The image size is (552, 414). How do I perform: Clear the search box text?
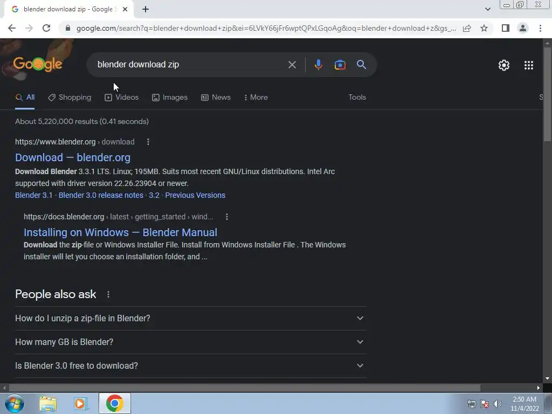(x=292, y=65)
